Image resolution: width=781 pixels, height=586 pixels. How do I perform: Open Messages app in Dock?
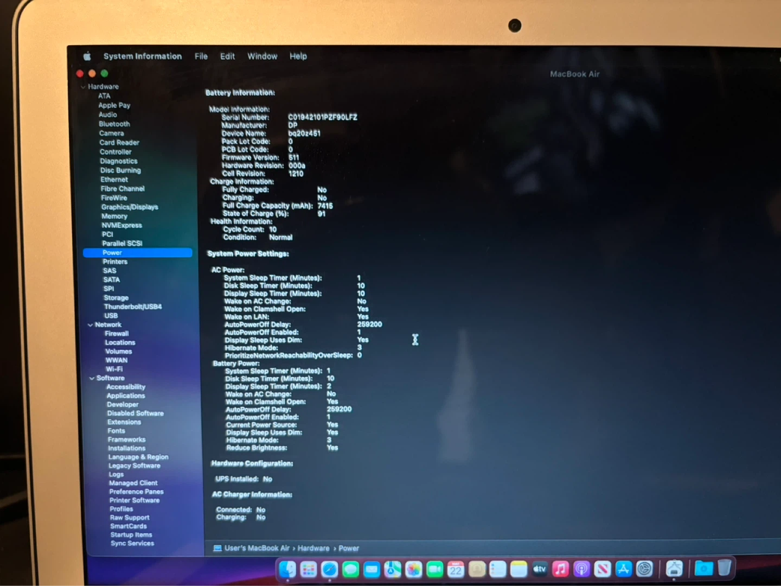(x=351, y=569)
